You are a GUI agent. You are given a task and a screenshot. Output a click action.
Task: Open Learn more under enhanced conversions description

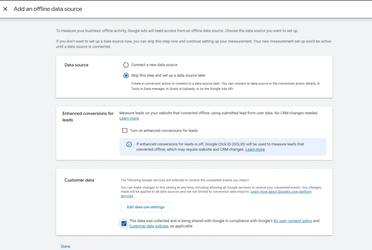[129, 118]
